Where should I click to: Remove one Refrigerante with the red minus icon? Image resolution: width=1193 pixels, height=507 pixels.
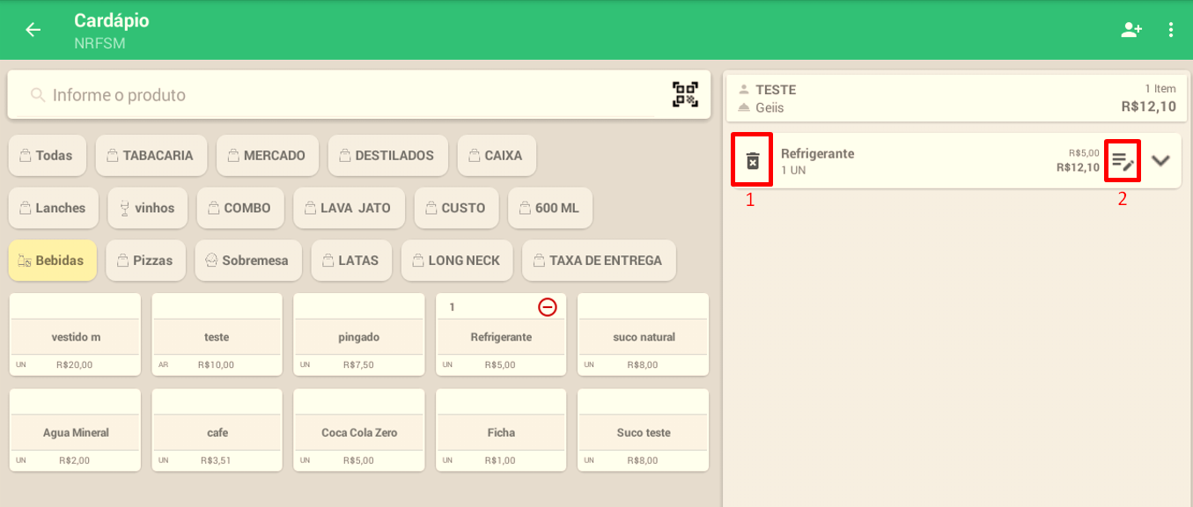[548, 307]
